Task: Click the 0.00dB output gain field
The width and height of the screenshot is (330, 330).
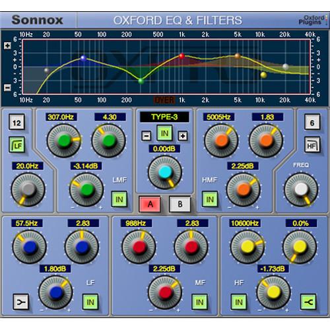Action: tap(164, 149)
